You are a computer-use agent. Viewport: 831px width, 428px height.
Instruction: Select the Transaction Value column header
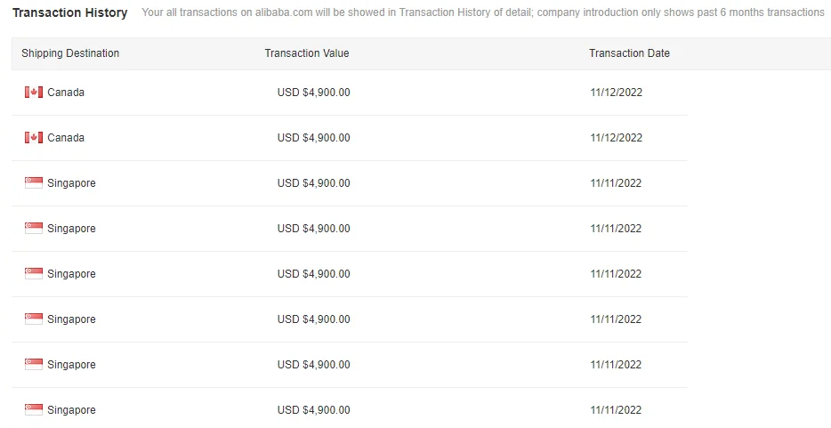tap(307, 53)
